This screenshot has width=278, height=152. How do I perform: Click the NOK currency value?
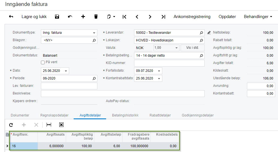click(140, 48)
